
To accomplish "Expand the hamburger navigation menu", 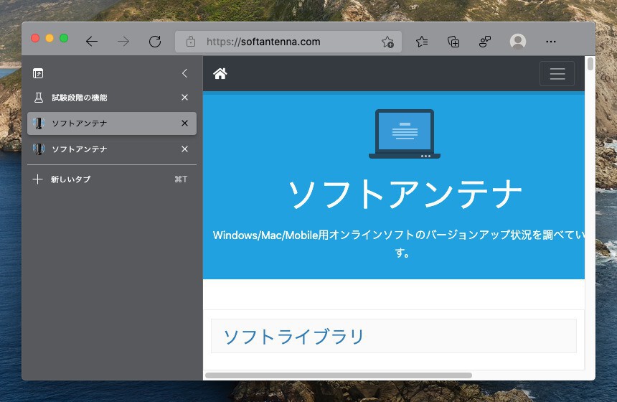I will [557, 74].
